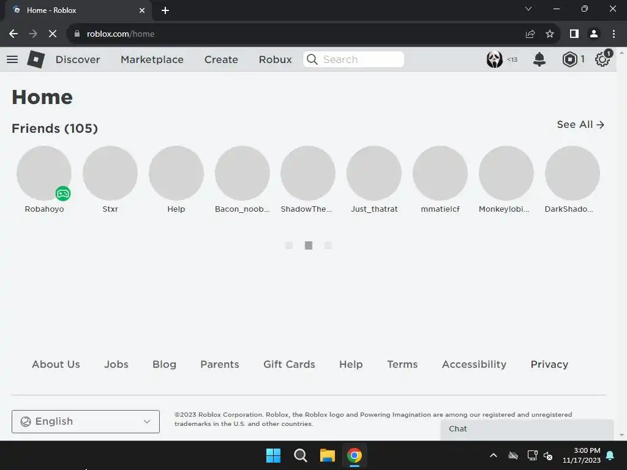Open the Discover page
The height and width of the screenshot is (470, 627).
coord(78,59)
